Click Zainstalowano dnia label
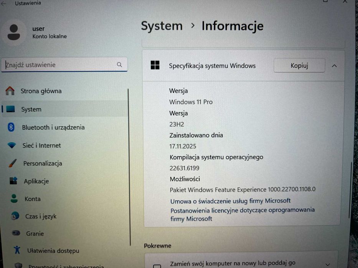The width and height of the screenshot is (358, 268). click(x=196, y=135)
